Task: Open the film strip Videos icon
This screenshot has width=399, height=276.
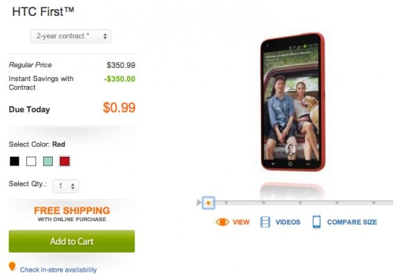Action: [x=265, y=222]
